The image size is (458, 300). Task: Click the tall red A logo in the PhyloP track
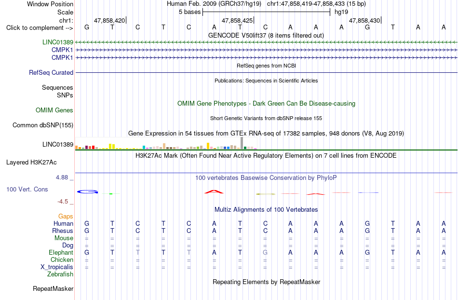click(214, 191)
